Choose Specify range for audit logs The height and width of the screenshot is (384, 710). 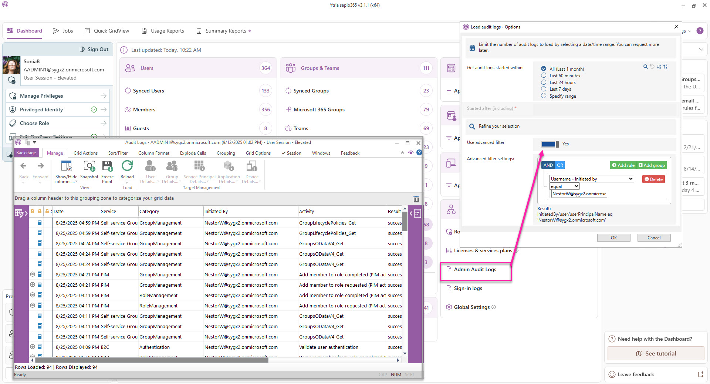tap(543, 96)
